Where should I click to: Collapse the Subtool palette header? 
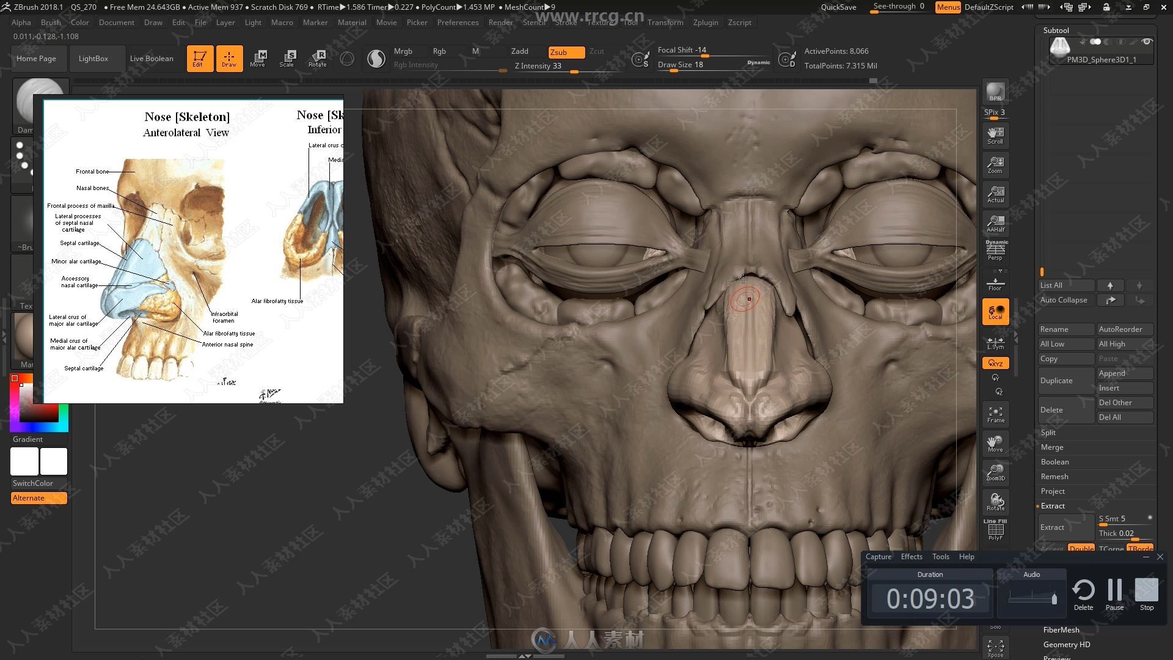coord(1056,30)
